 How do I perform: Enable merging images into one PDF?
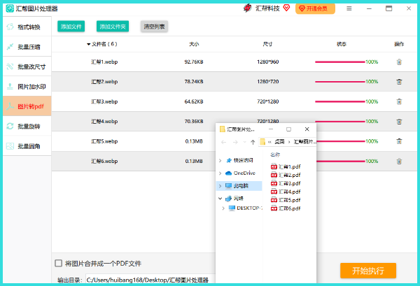[59, 264]
